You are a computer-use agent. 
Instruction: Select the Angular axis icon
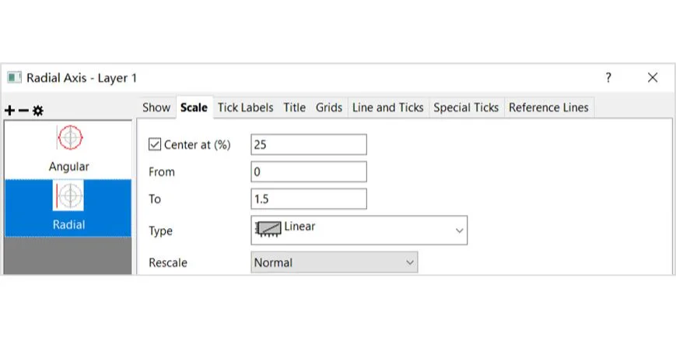(70, 138)
